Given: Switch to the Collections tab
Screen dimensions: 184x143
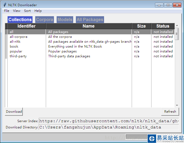Looking at the screenshot, I should 20,19.
